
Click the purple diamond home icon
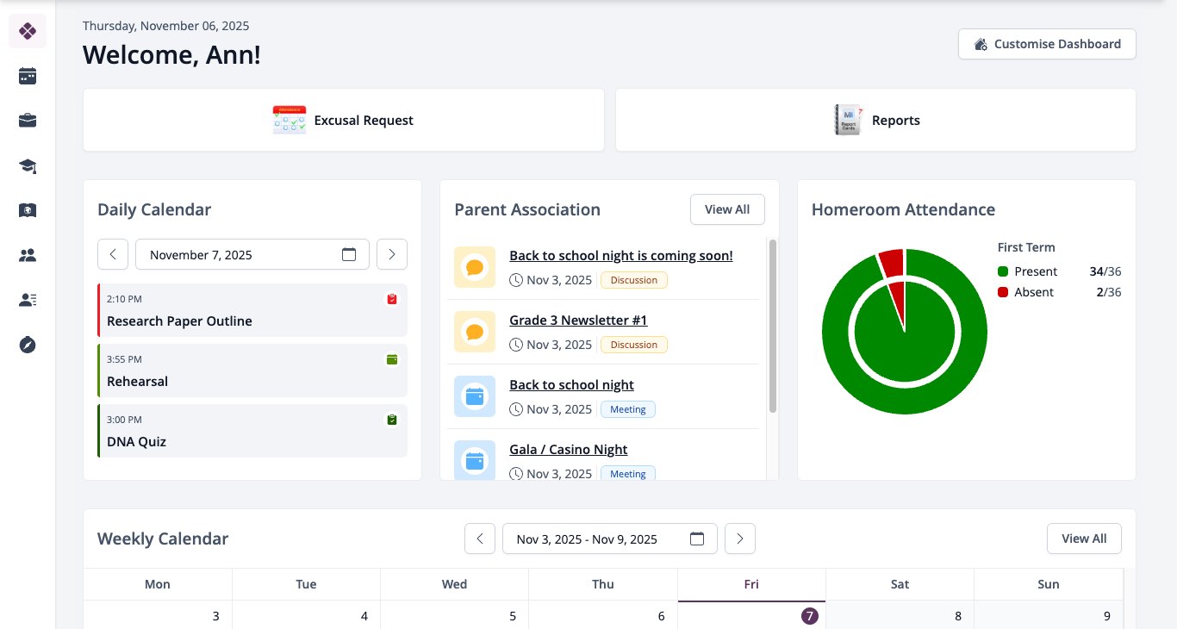pos(28,31)
